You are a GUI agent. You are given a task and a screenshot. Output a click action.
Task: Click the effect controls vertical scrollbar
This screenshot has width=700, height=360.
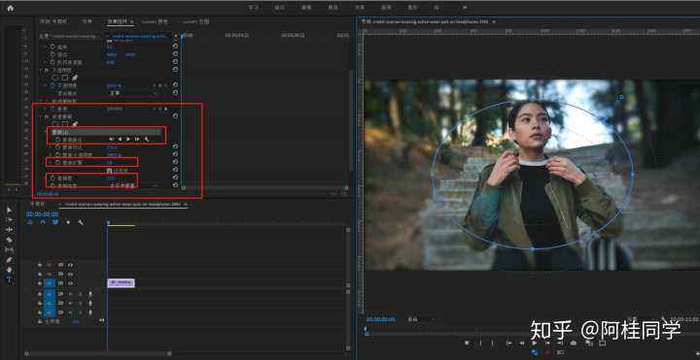tap(350, 120)
